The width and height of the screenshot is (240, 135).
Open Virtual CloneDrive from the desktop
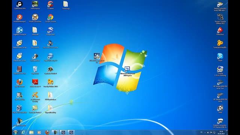point(35,18)
